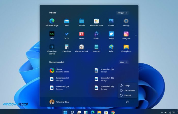Image resolution: width=178 pixels, height=114 pixels.
Task: Select Restart from the power menu
Action: tap(127, 95)
